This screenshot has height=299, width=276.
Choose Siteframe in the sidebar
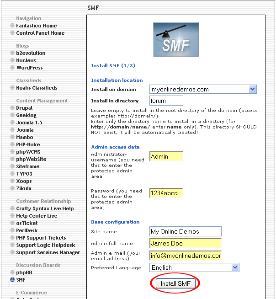[x=27, y=166]
